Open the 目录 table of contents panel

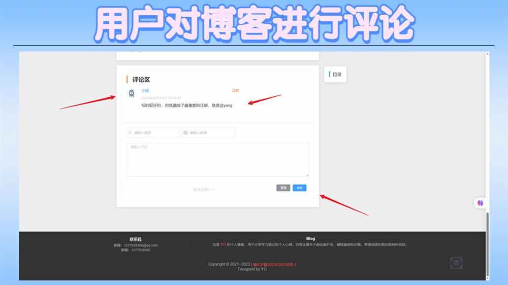point(335,75)
